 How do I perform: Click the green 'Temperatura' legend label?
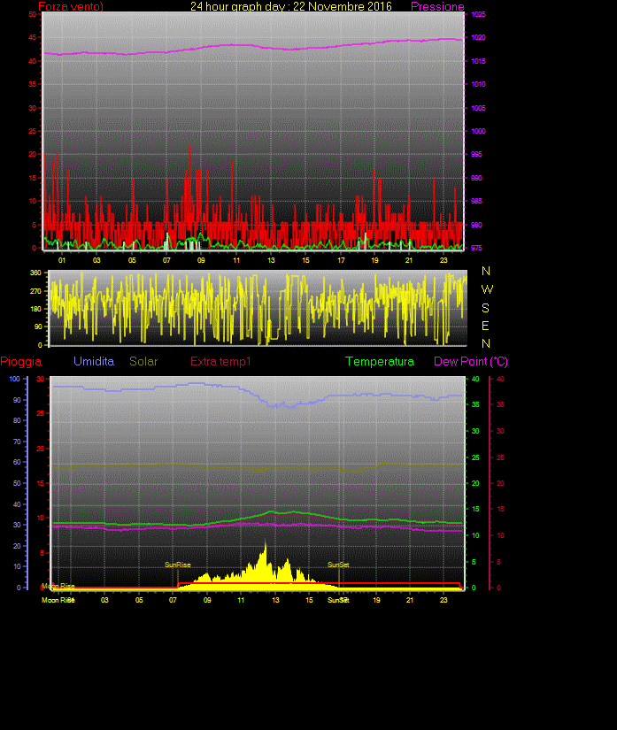coord(380,361)
